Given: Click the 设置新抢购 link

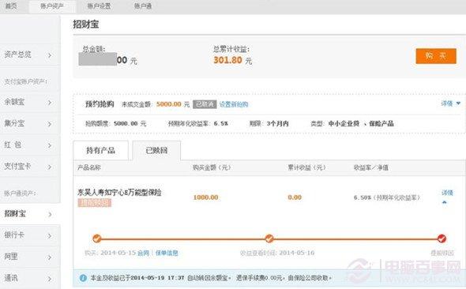Looking at the screenshot, I should point(234,104).
